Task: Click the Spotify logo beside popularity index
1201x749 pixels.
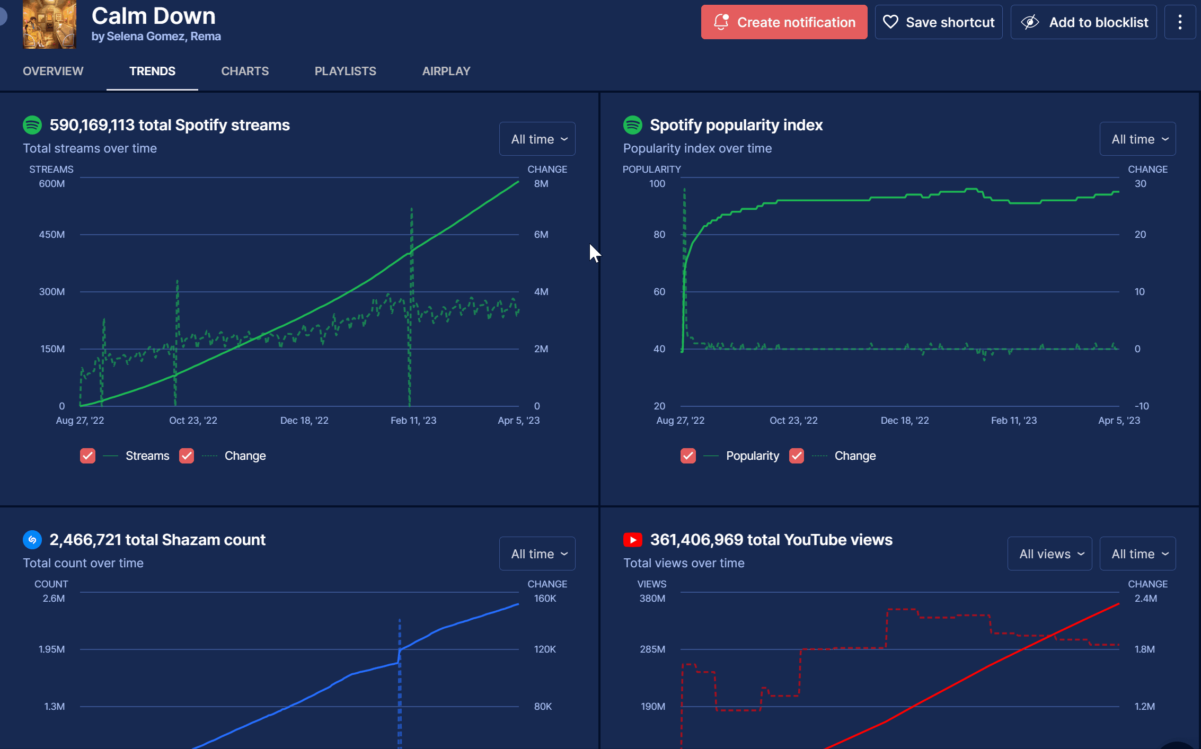Action: 633,125
